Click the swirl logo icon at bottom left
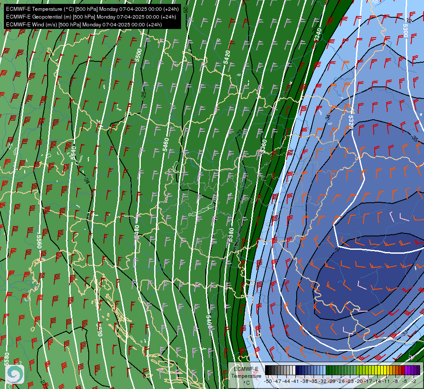Viewport: 424px width, 389px height. (15, 374)
